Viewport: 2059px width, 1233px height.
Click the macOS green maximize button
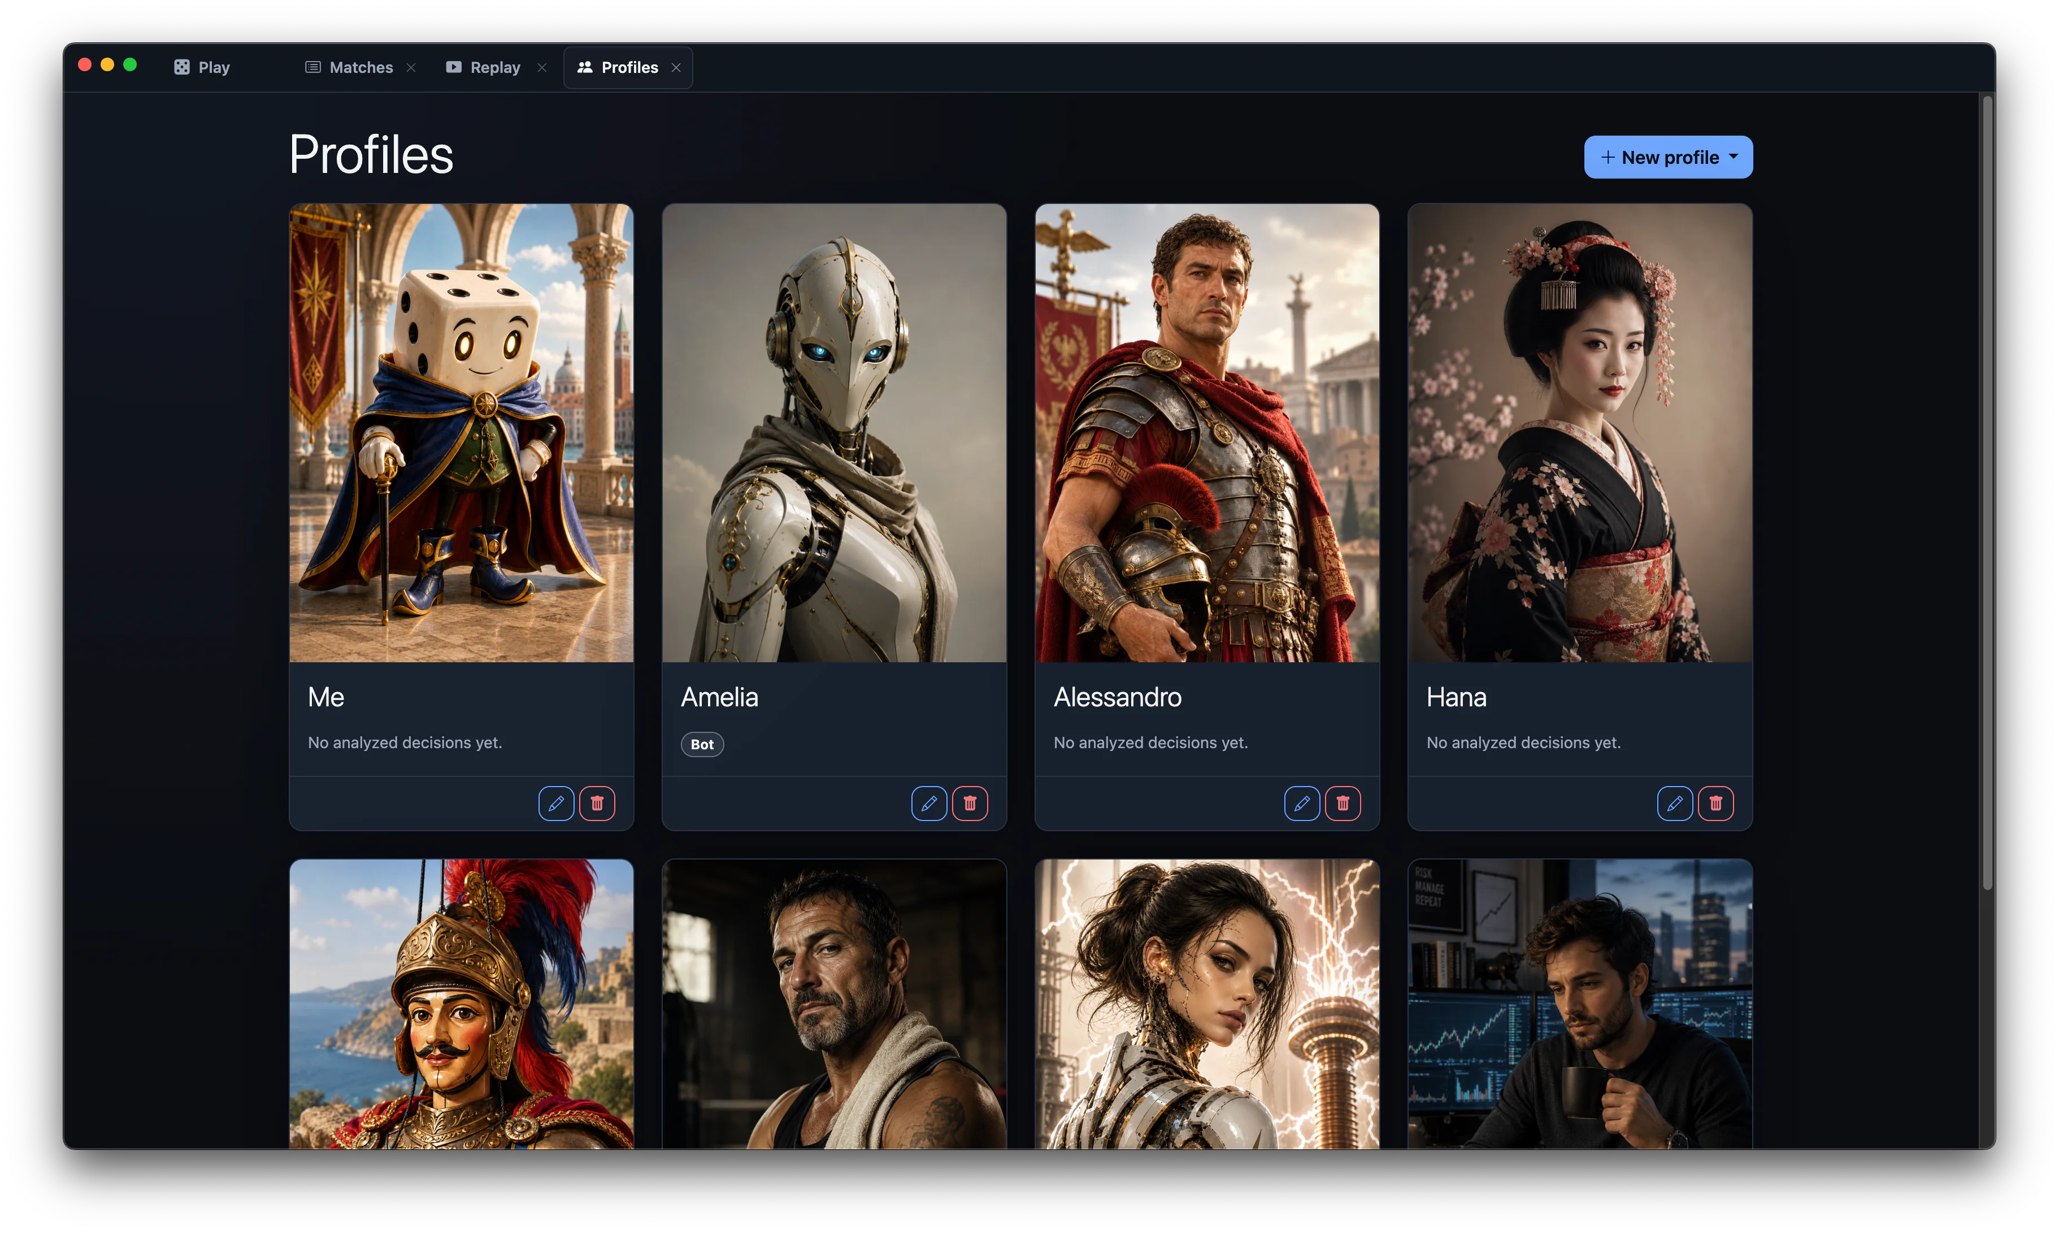tap(129, 65)
